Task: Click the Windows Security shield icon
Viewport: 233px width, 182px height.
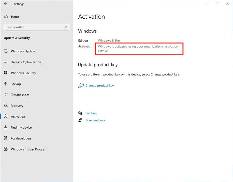Action: (x=6, y=73)
